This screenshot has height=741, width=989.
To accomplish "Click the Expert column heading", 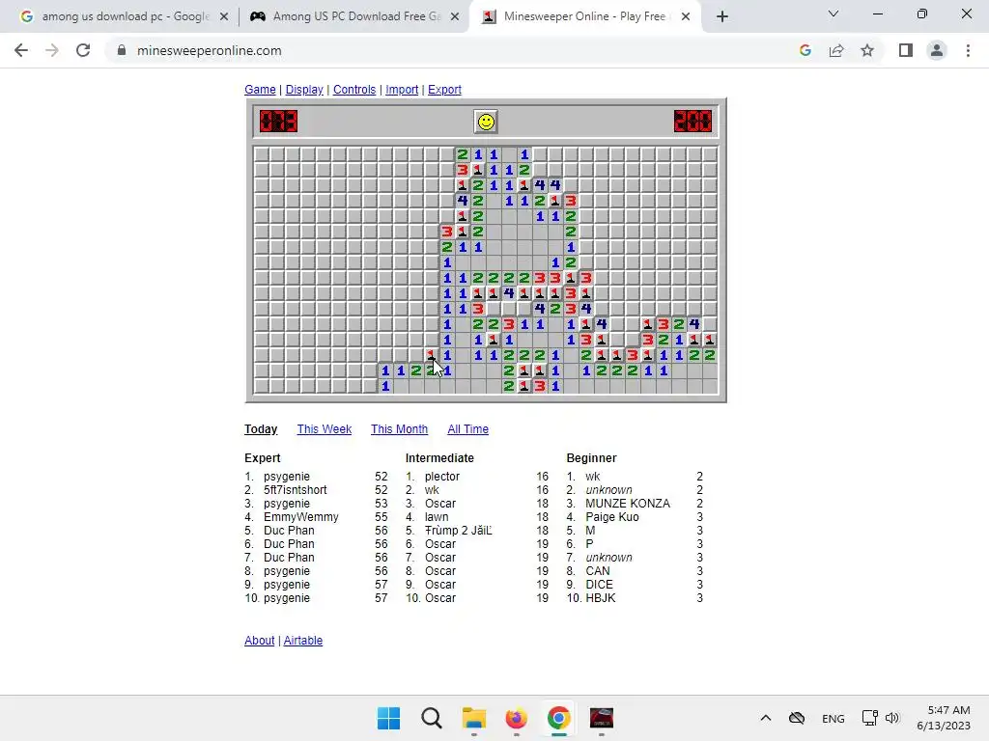I will (263, 458).
